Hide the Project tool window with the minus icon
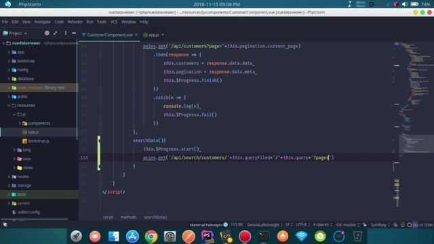The image size is (434, 244). tap(74, 33)
